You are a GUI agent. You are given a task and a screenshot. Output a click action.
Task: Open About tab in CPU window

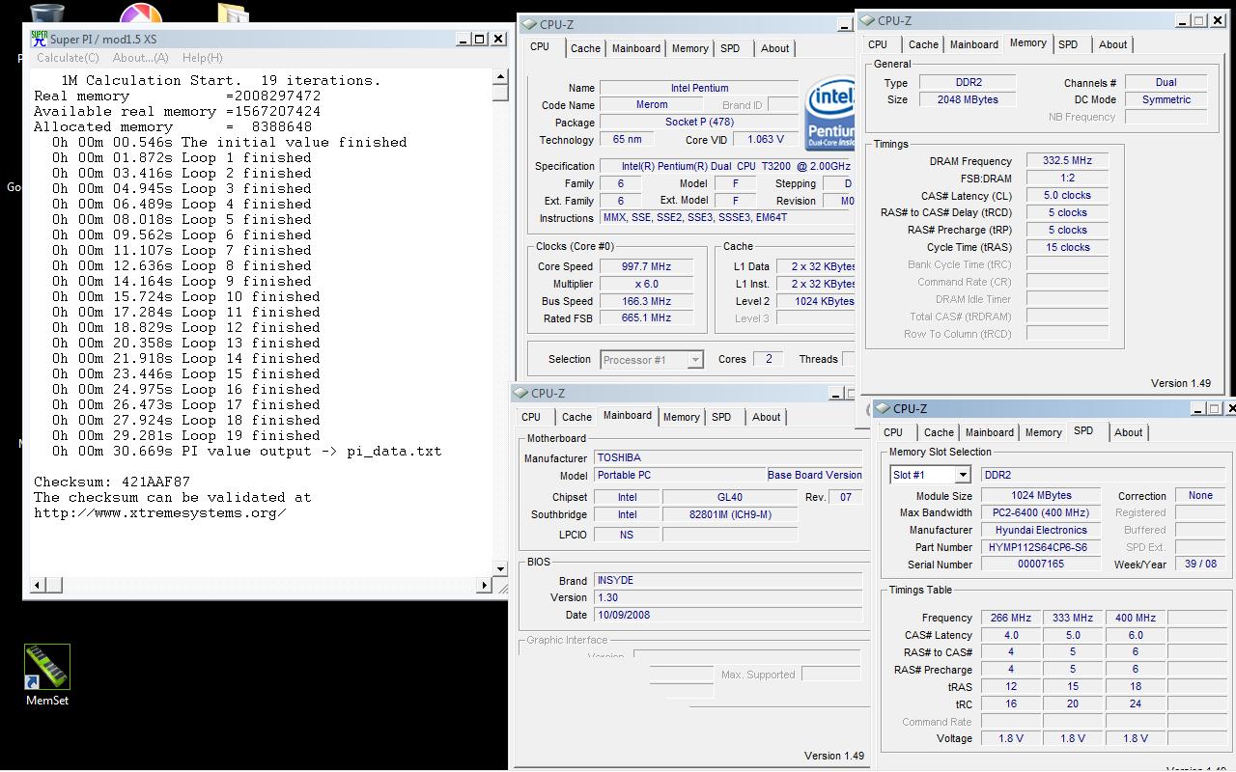[774, 48]
